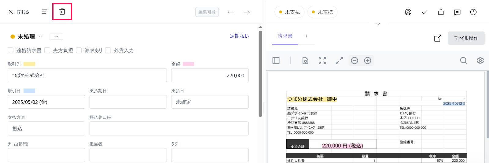This screenshot has width=489, height=163.
Task: Open the チーム(部門) field
Action: [x=46, y=155]
